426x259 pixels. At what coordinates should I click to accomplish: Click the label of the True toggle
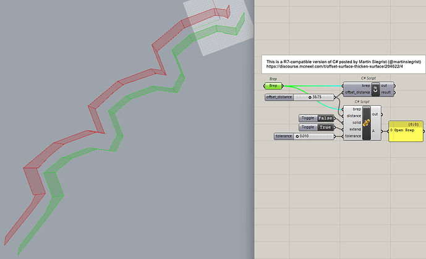pos(308,127)
